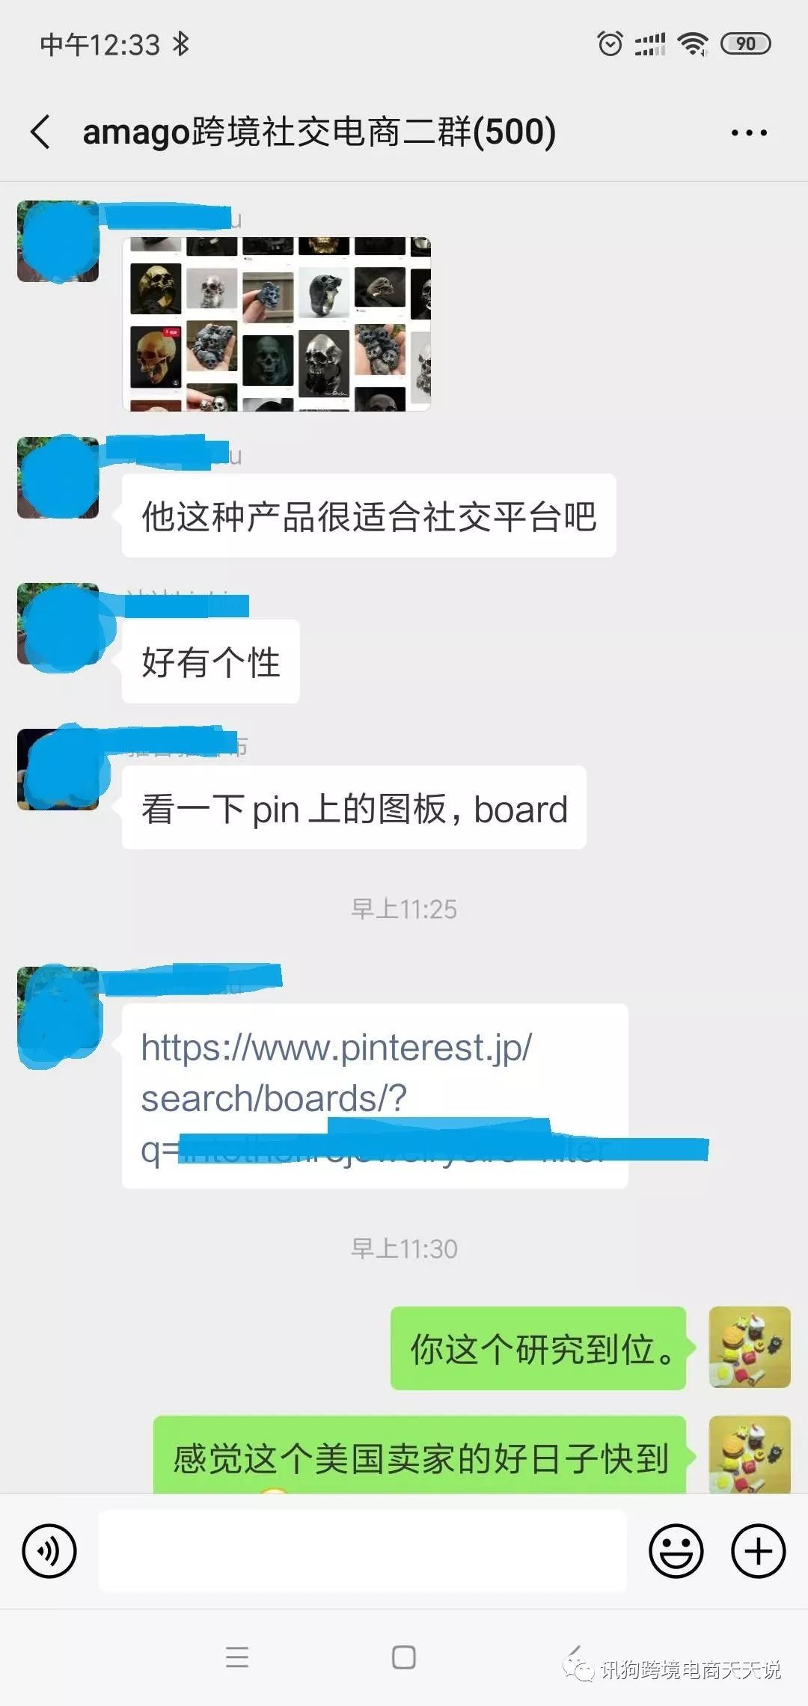Open the plus attachments menu
This screenshot has height=1706, width=808.
[758, 1551]
